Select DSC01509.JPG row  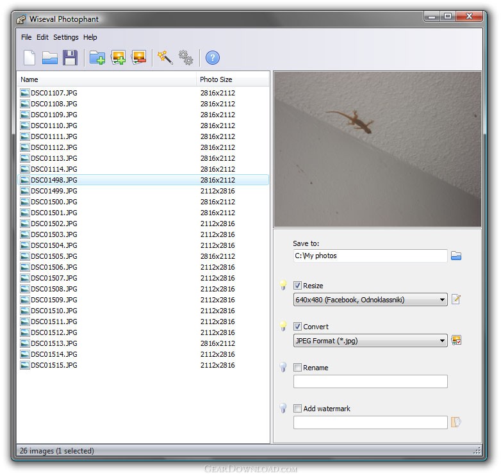[x=143, y=300]
